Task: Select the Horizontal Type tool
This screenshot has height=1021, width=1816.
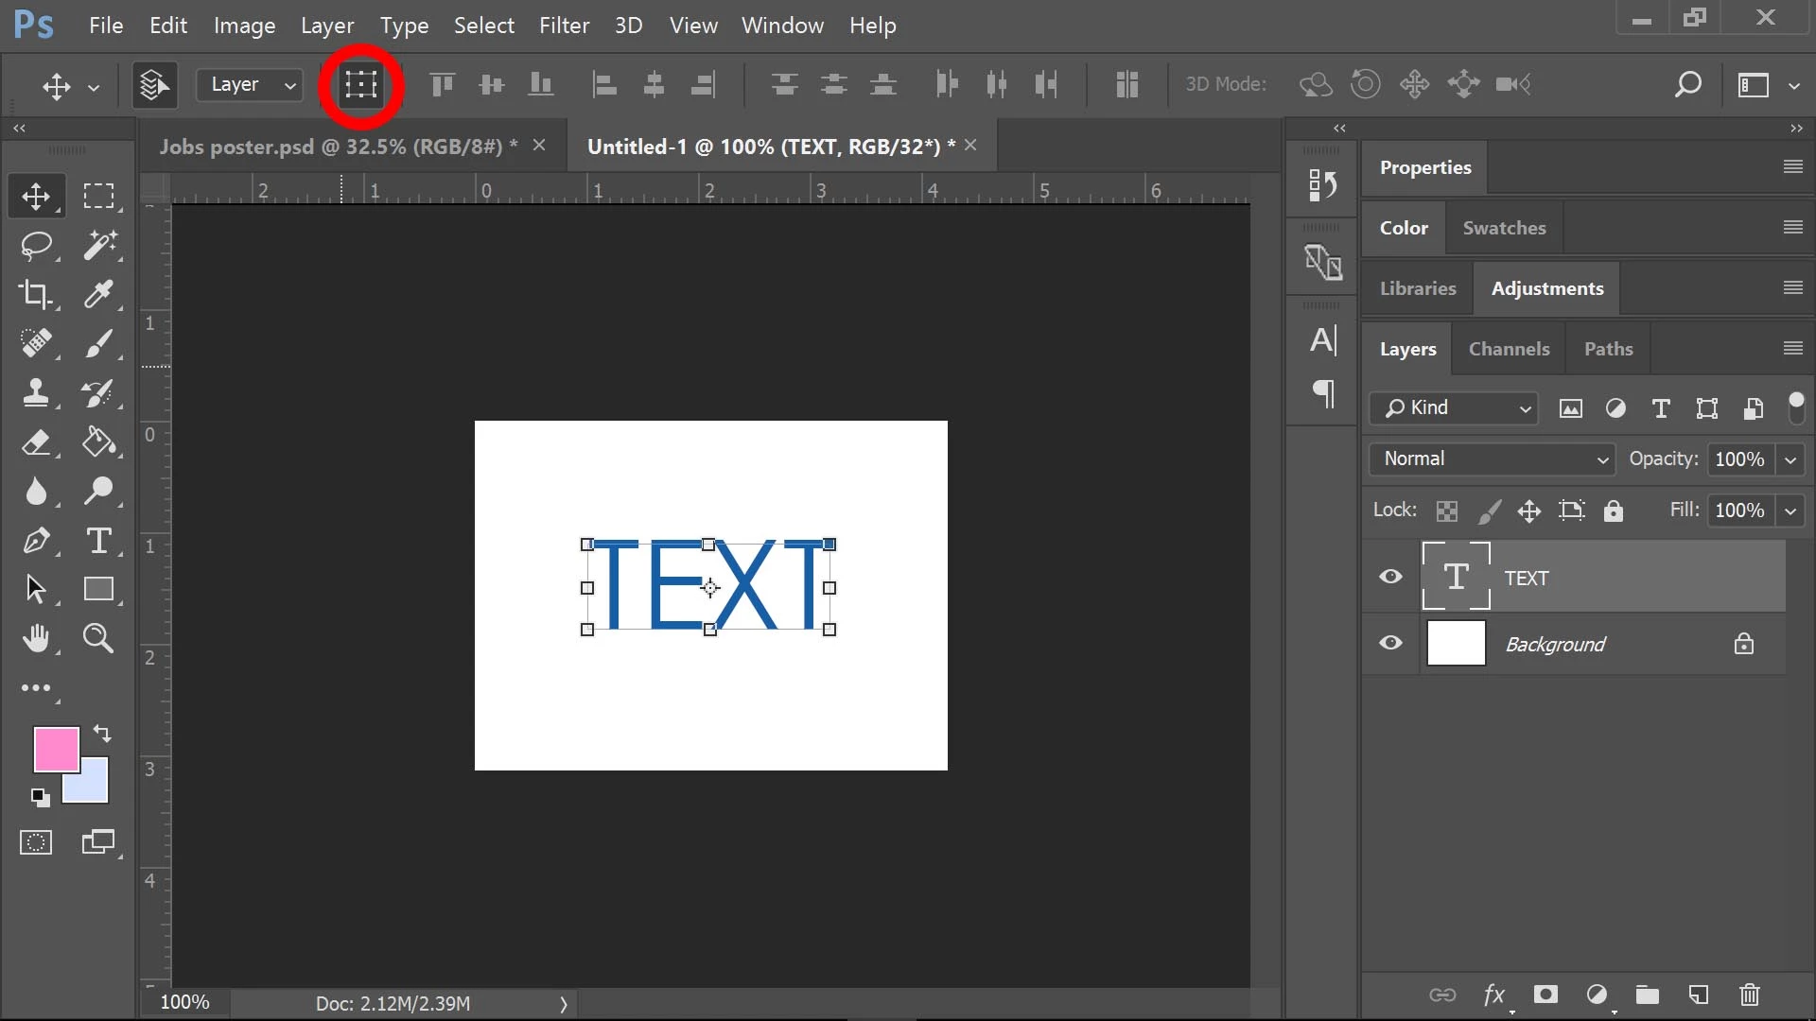Action: (x=98, y=541)
